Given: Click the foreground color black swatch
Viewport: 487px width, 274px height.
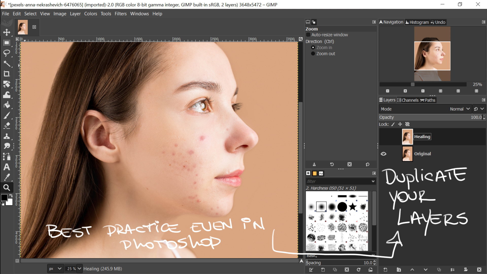Looking at the screenshot, I should coord(4,198).
